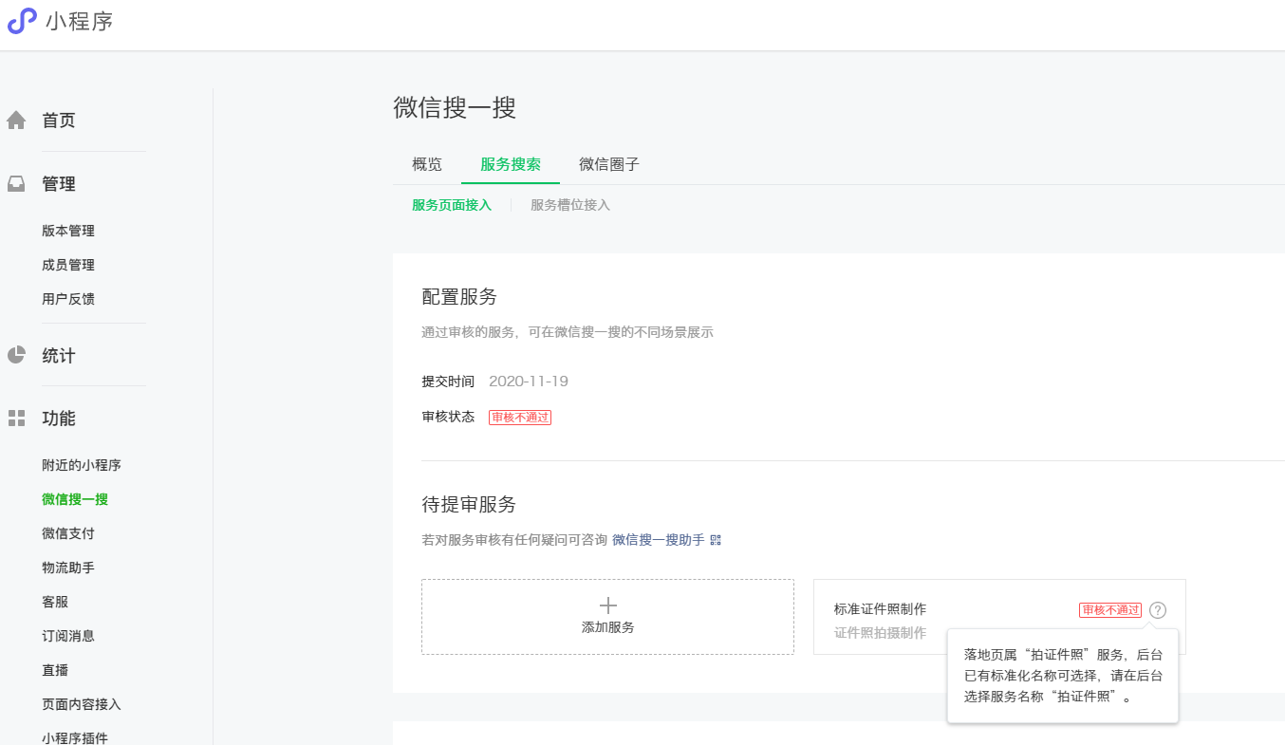Image resolution: width=1285 pixels, height=745 pixels.
Task: Click the 小程序 logo icon
Action: [22, 21]
